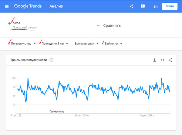Open the feedback icon in header
The width and height of the screenshot is (182, 135).
point(143,6)
